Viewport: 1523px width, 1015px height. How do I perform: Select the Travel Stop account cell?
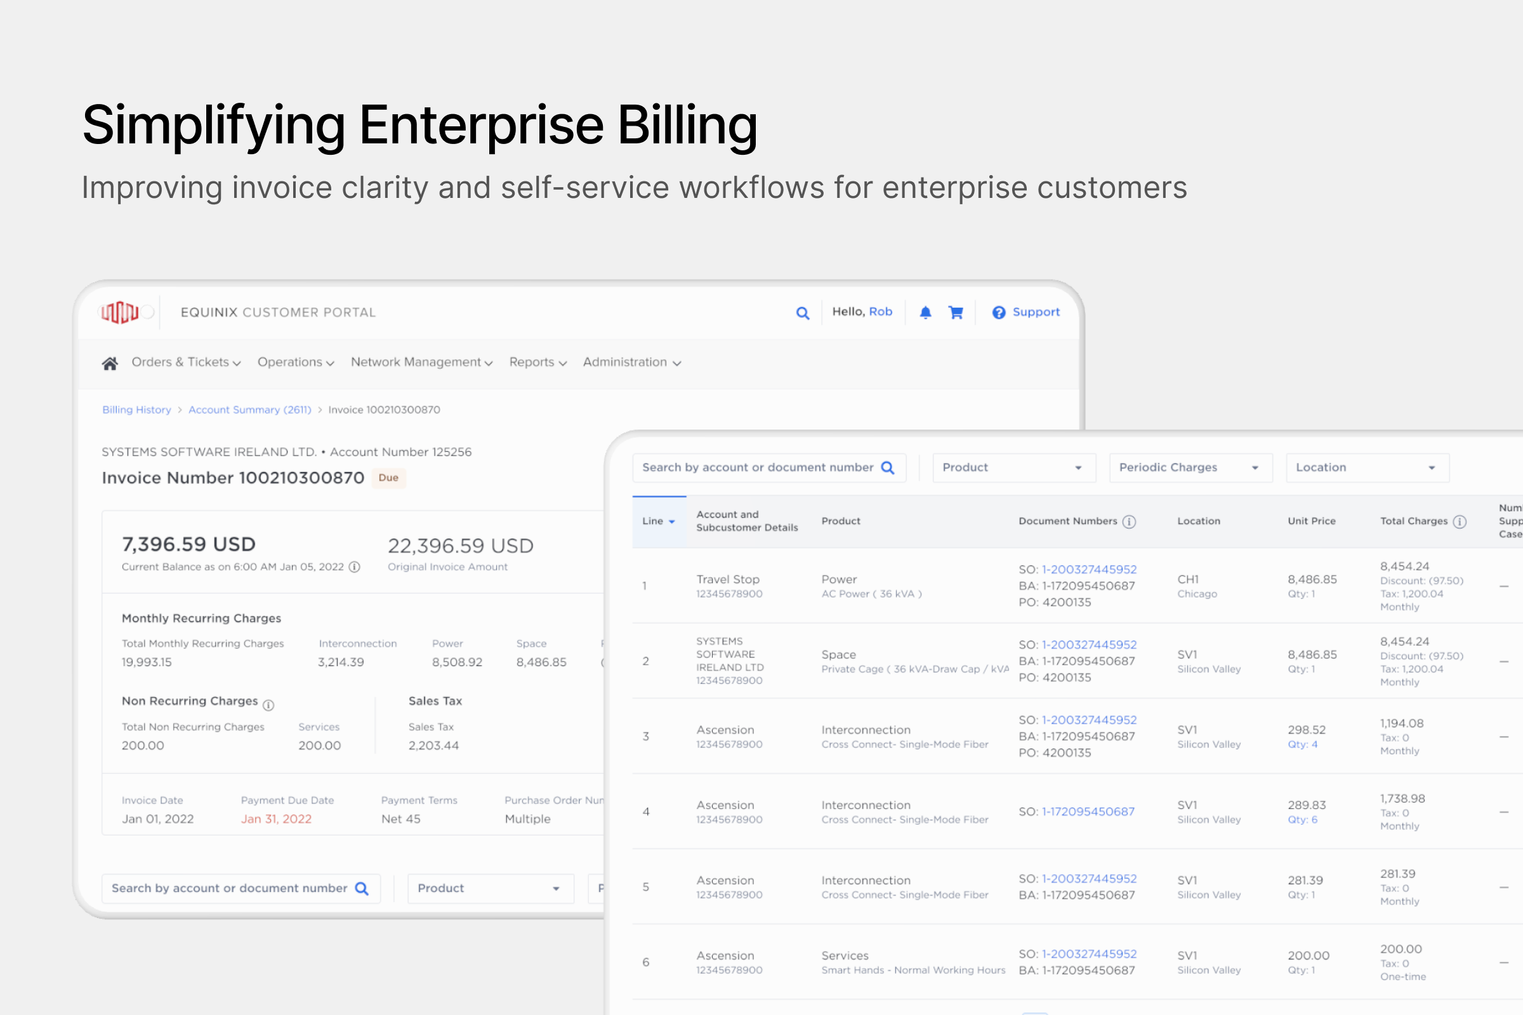point(729,586)
